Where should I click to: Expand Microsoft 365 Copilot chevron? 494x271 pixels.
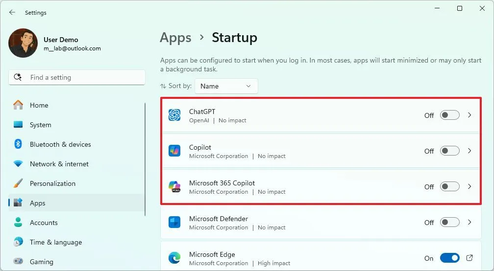coord(469,187)
